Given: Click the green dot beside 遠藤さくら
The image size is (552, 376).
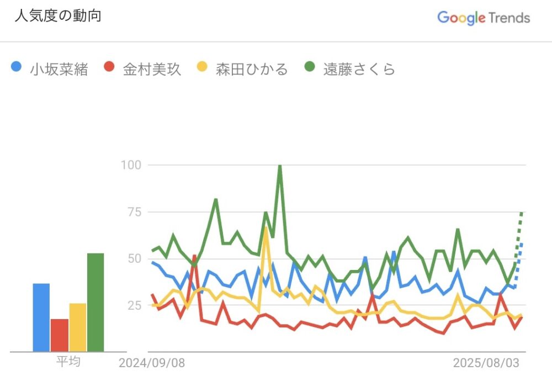Looking at the screenshot, I should click(x=310, y=68).
